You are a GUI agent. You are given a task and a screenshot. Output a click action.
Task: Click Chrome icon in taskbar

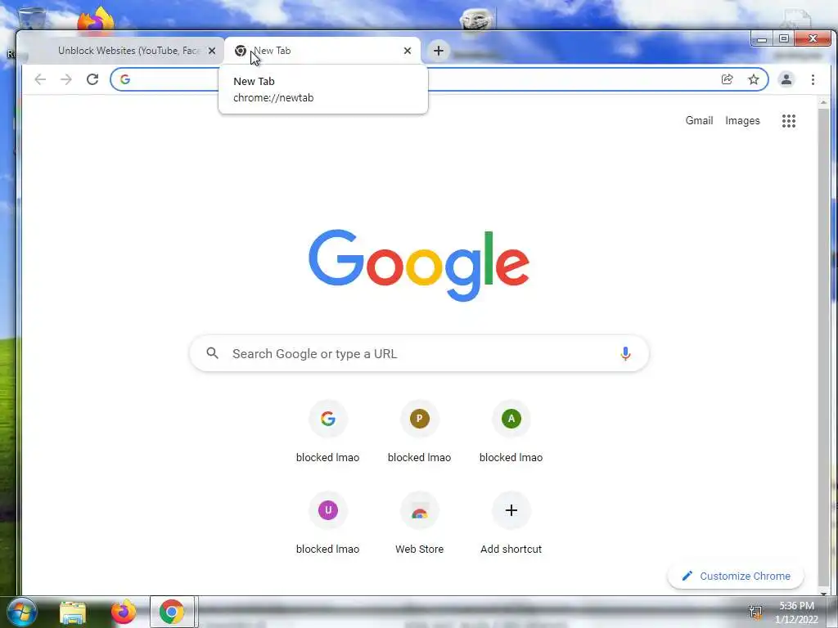coord(172,612)
